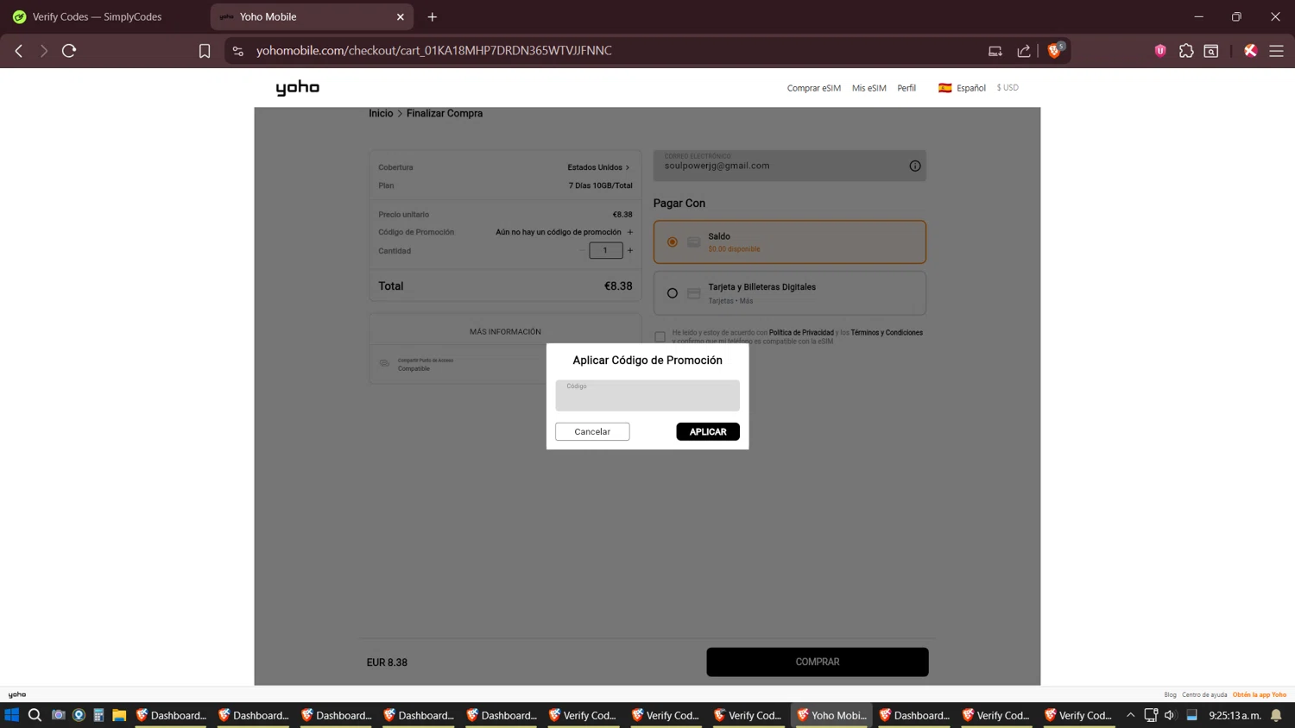
Task: Open the Política de Privacidad link
Action: [x=801, y=332]
